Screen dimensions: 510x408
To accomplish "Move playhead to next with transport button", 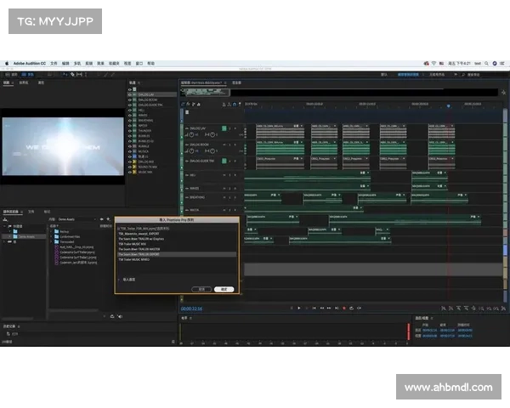I will click(337, 308).
